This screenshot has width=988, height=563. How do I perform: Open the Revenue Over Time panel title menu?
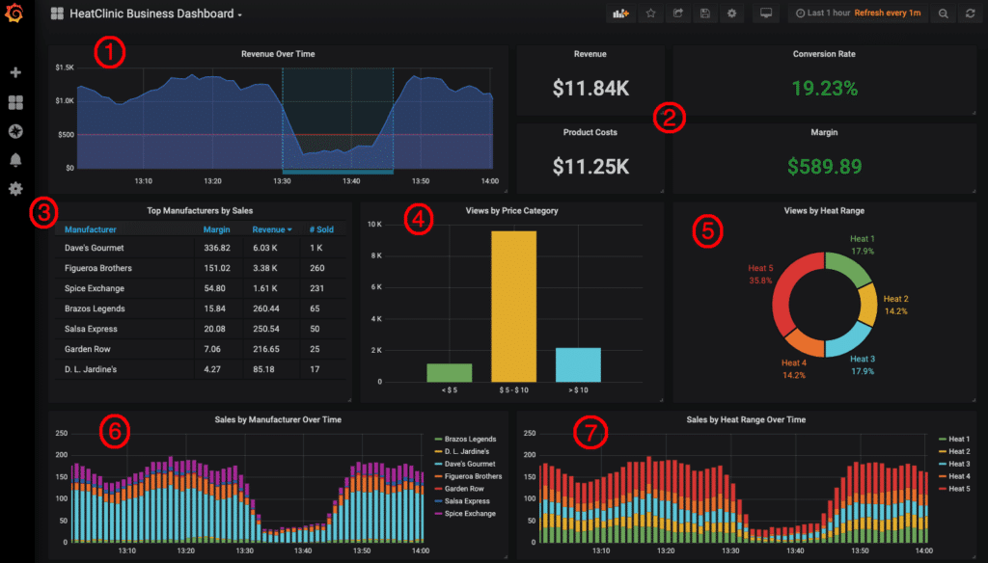click(278, 54)
